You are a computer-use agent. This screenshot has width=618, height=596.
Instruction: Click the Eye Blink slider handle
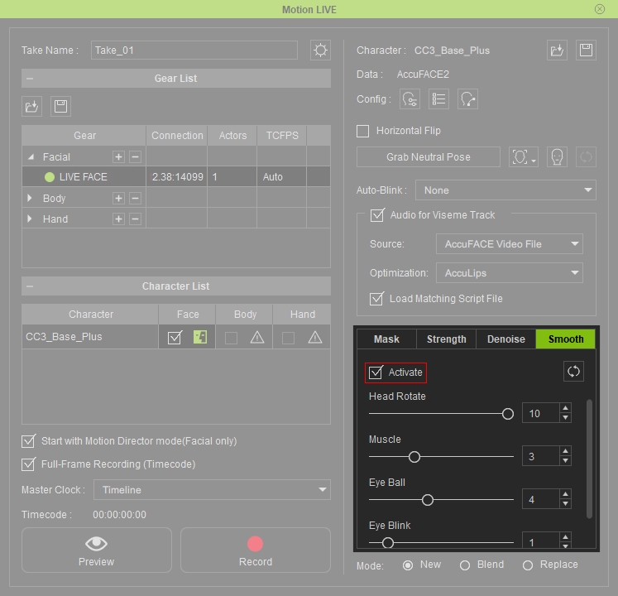click(x=388, y=543)
